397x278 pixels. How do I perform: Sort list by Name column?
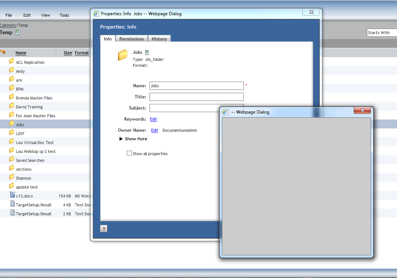[x=21, y=53]
